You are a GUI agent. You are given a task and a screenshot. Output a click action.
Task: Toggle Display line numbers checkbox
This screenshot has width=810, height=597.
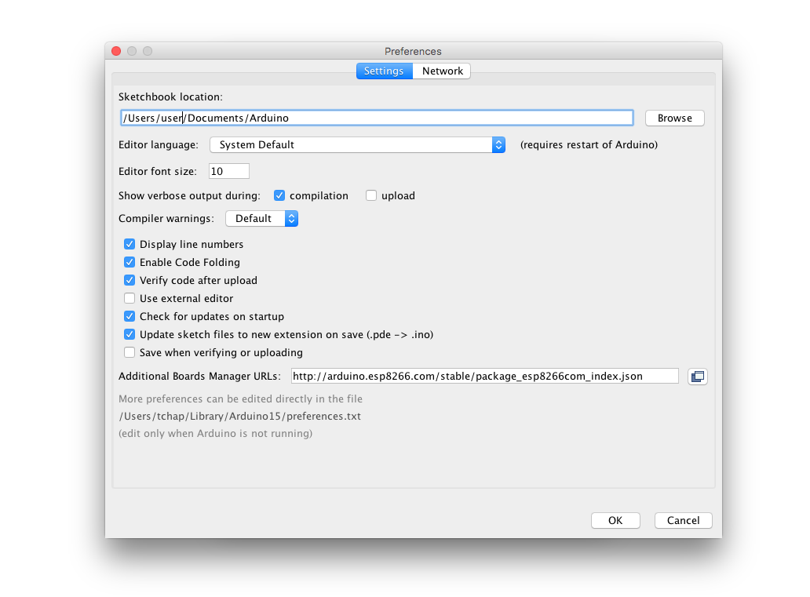(x=130, y=244)
